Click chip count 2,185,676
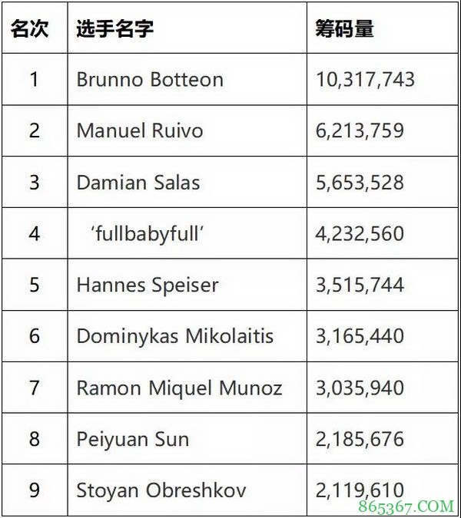 coord(360,439)
